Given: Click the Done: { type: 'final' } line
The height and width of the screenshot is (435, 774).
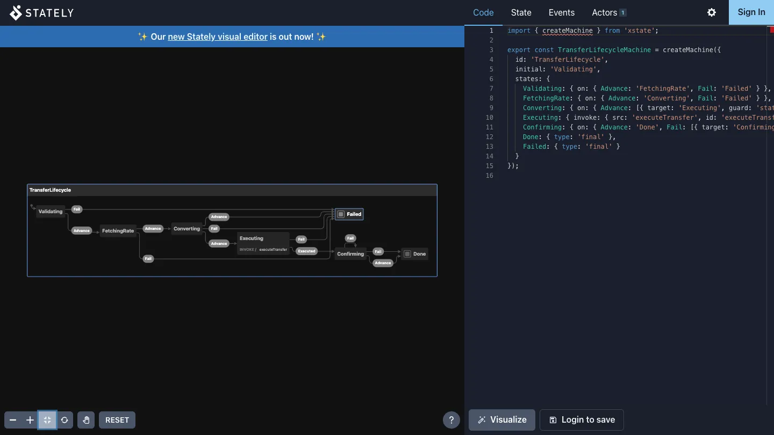Looking at the screenshot, I should (x=569, y=137).
